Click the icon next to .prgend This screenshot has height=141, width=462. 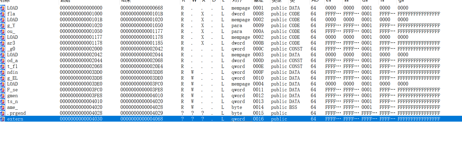point(2,113)
